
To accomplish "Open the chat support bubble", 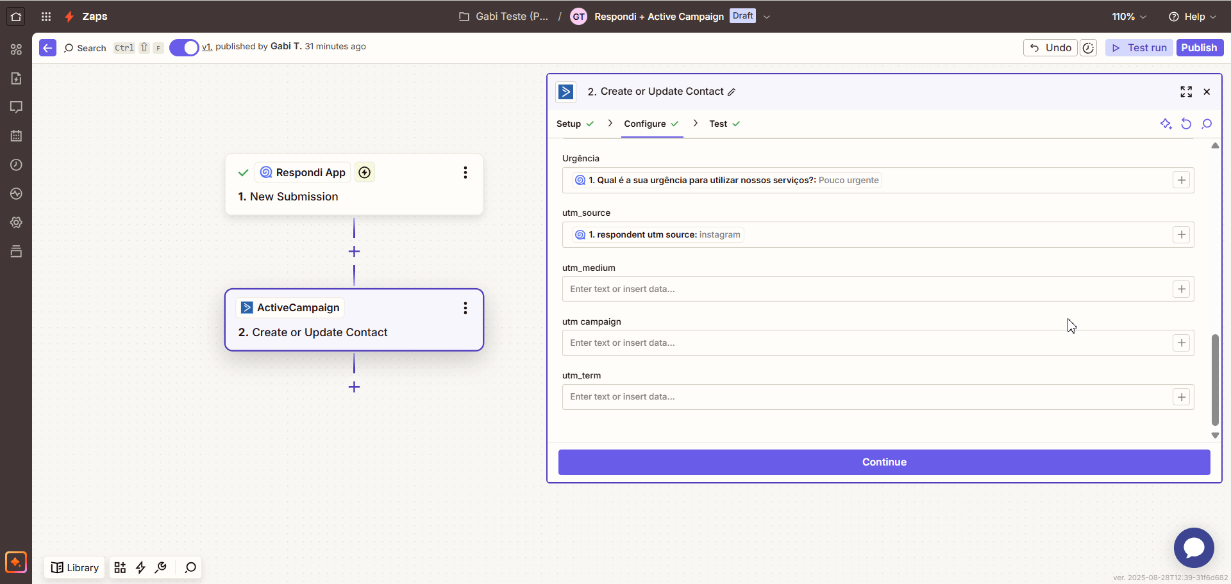I will point(1194,547).
